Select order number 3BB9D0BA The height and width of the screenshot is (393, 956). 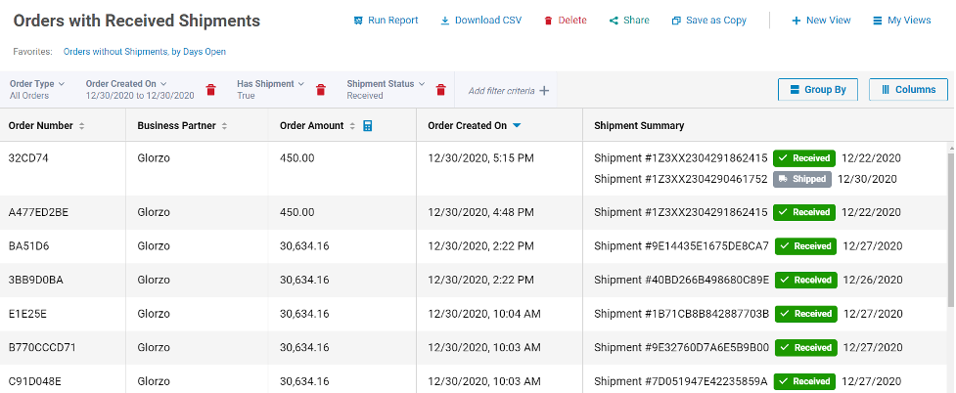36,281
